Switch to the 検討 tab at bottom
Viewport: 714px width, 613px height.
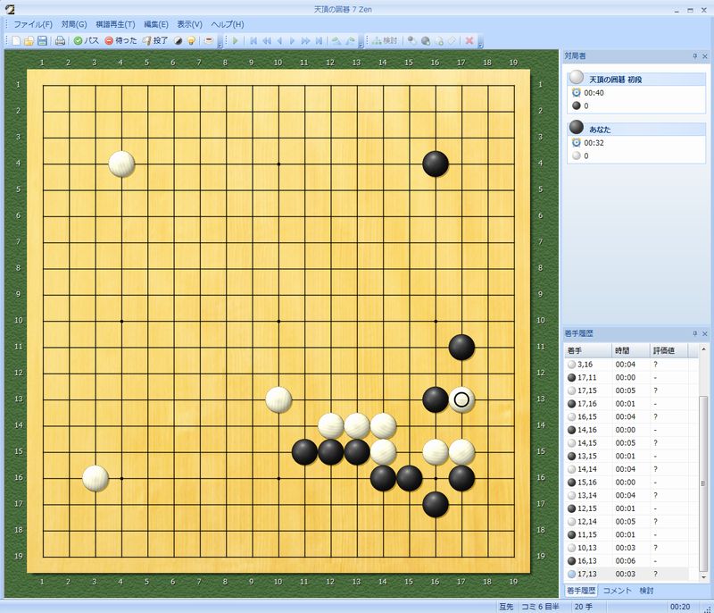click(646, 591)
